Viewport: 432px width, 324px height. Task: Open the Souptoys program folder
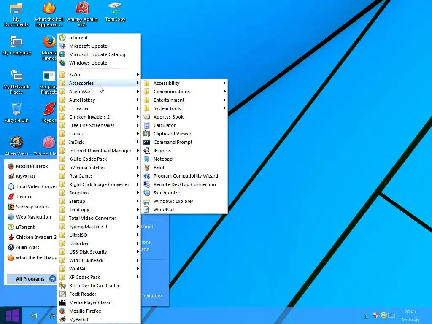[x=99, y=193]
